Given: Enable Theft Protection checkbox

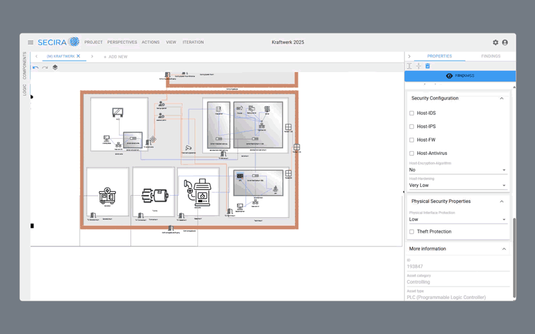Looking at the screenshot, I should 412,232.
